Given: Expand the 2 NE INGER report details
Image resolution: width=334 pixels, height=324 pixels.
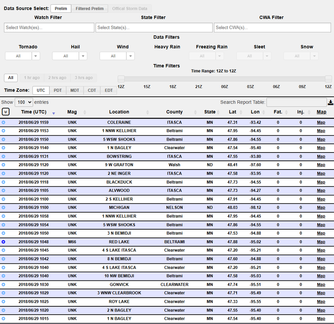Looking at the screenshot, I should 4,173.
